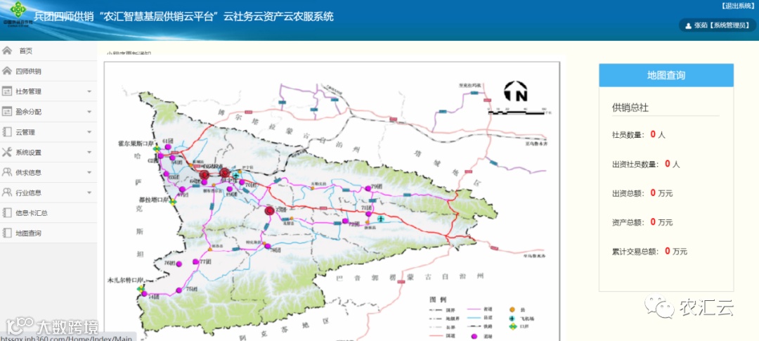
Task: Click the 木扎尔特口岸 port marker on map
Action: [x=141, y=289]
